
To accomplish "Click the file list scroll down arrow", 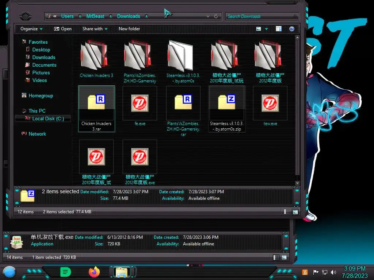I will [x=297, y=183].
